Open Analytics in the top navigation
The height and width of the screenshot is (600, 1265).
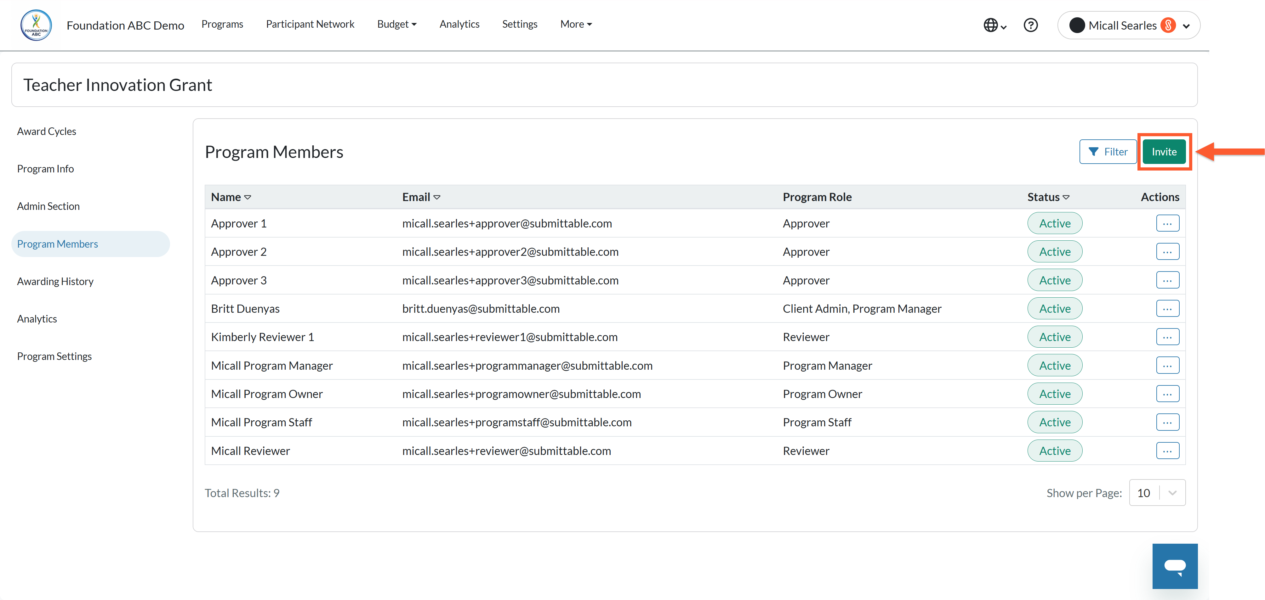(x=459, y=24)
